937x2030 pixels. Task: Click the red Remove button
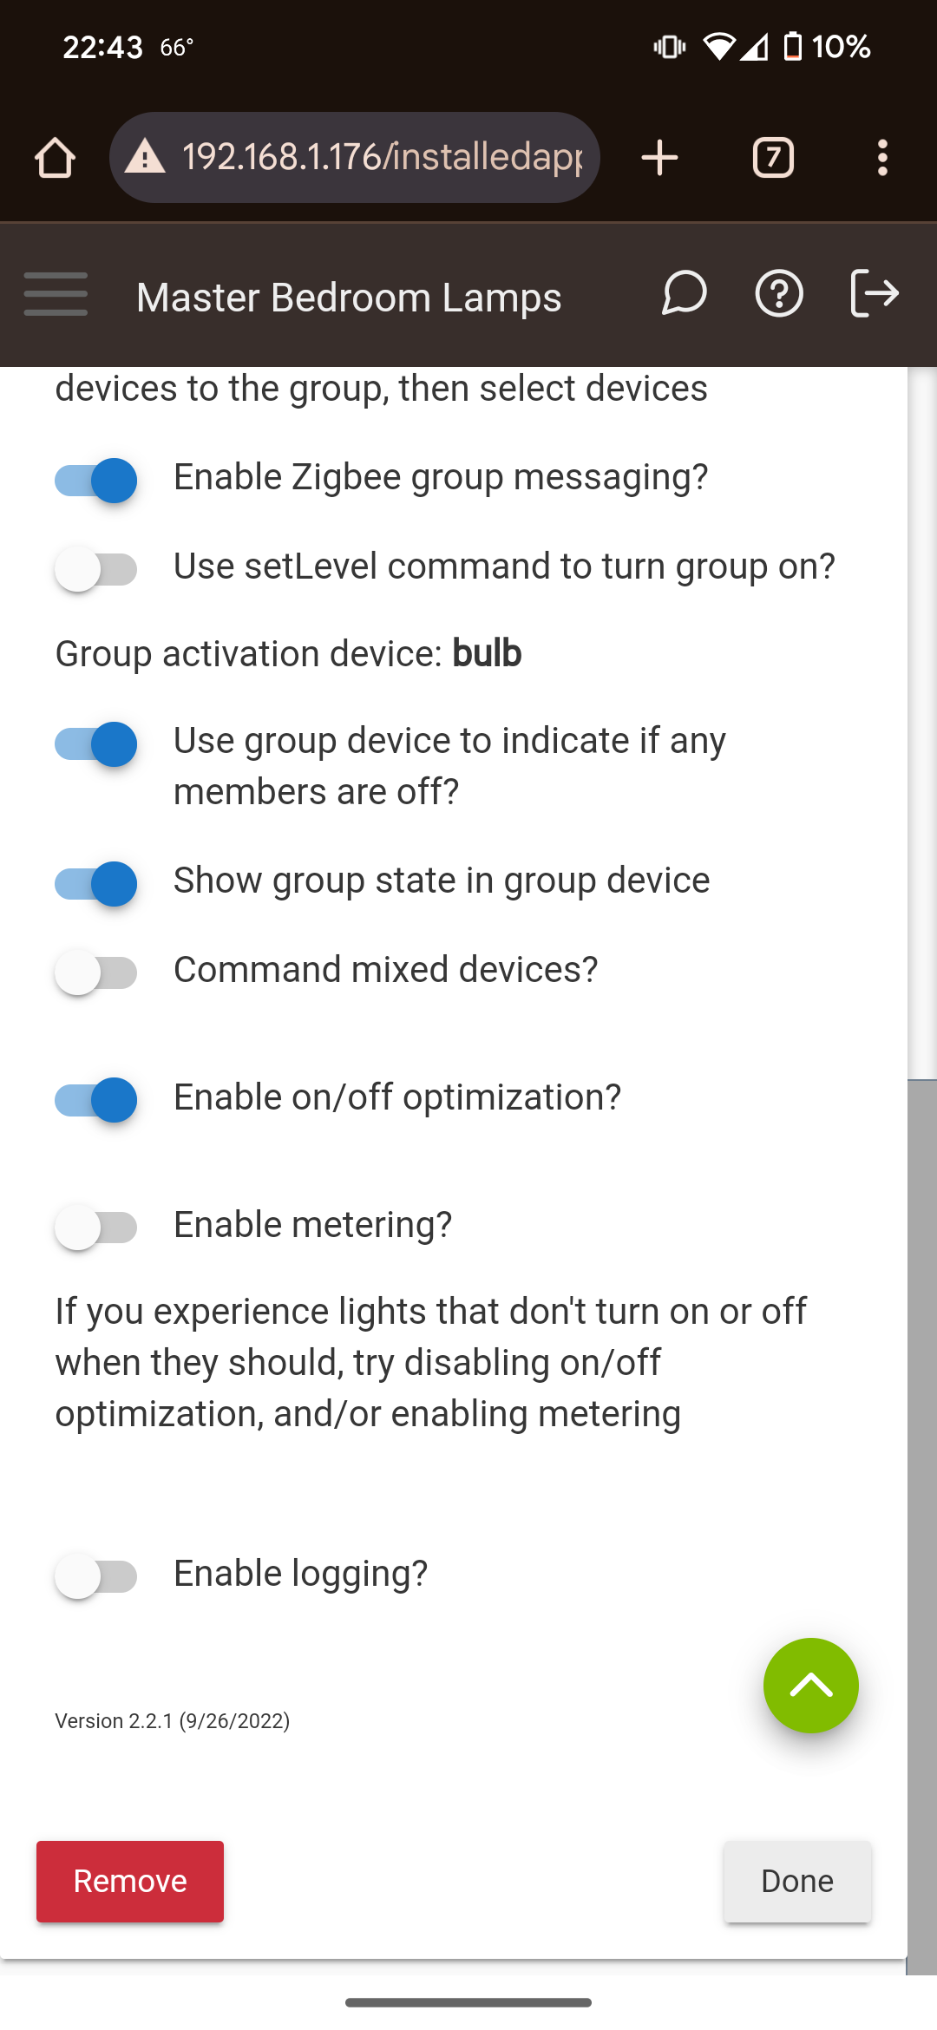130,1882
